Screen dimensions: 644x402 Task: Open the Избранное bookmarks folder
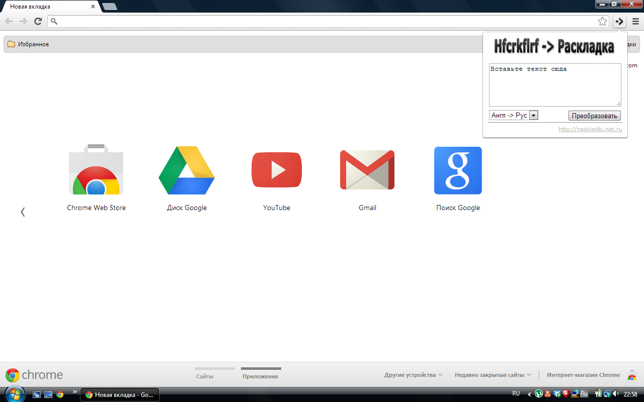tap(28, 44)
